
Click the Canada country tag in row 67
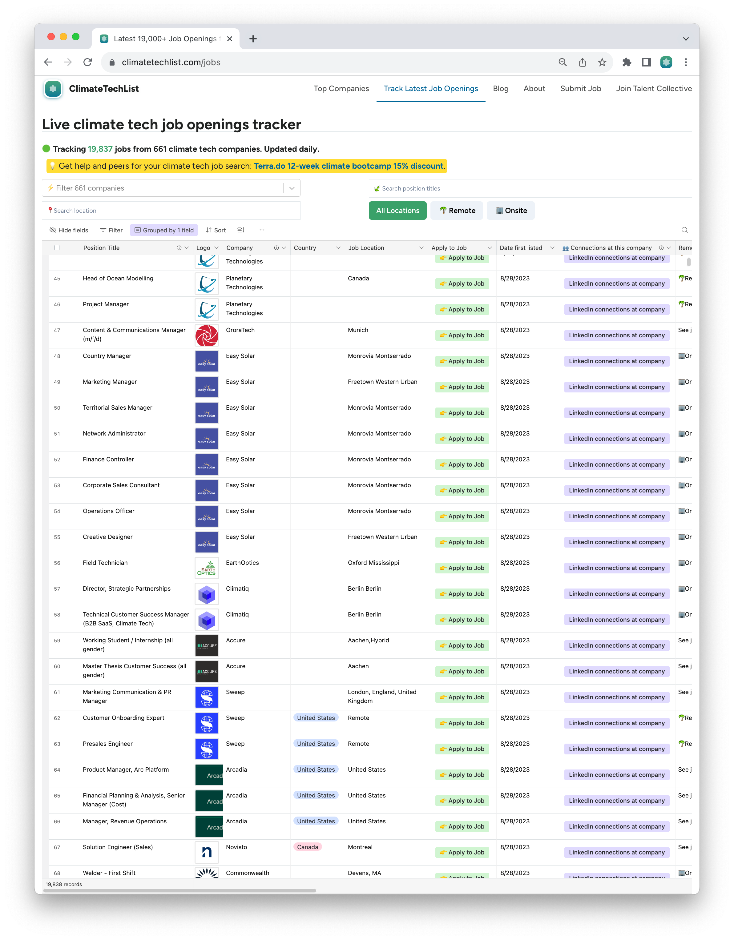click(307, 847)
